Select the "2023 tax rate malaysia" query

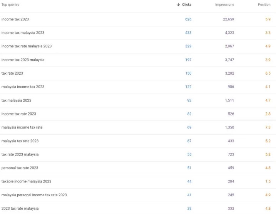click(20, 209)
